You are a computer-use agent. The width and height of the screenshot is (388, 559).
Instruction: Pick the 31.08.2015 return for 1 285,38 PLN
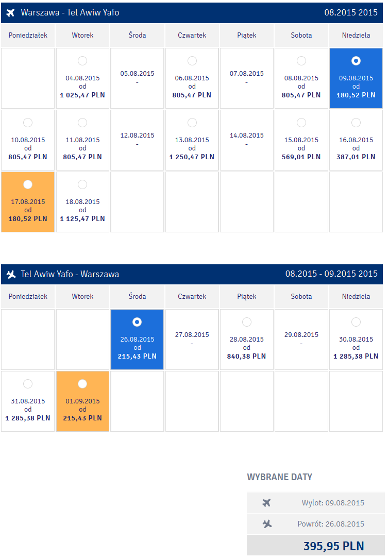(28, 384)
